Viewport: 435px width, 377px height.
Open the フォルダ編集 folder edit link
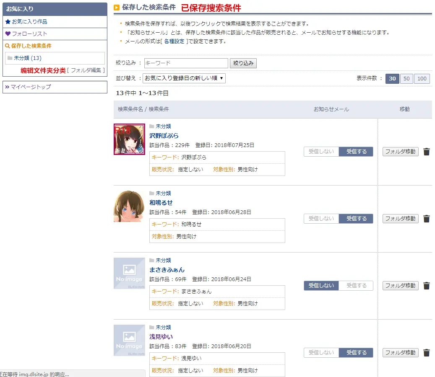(86, 70)
